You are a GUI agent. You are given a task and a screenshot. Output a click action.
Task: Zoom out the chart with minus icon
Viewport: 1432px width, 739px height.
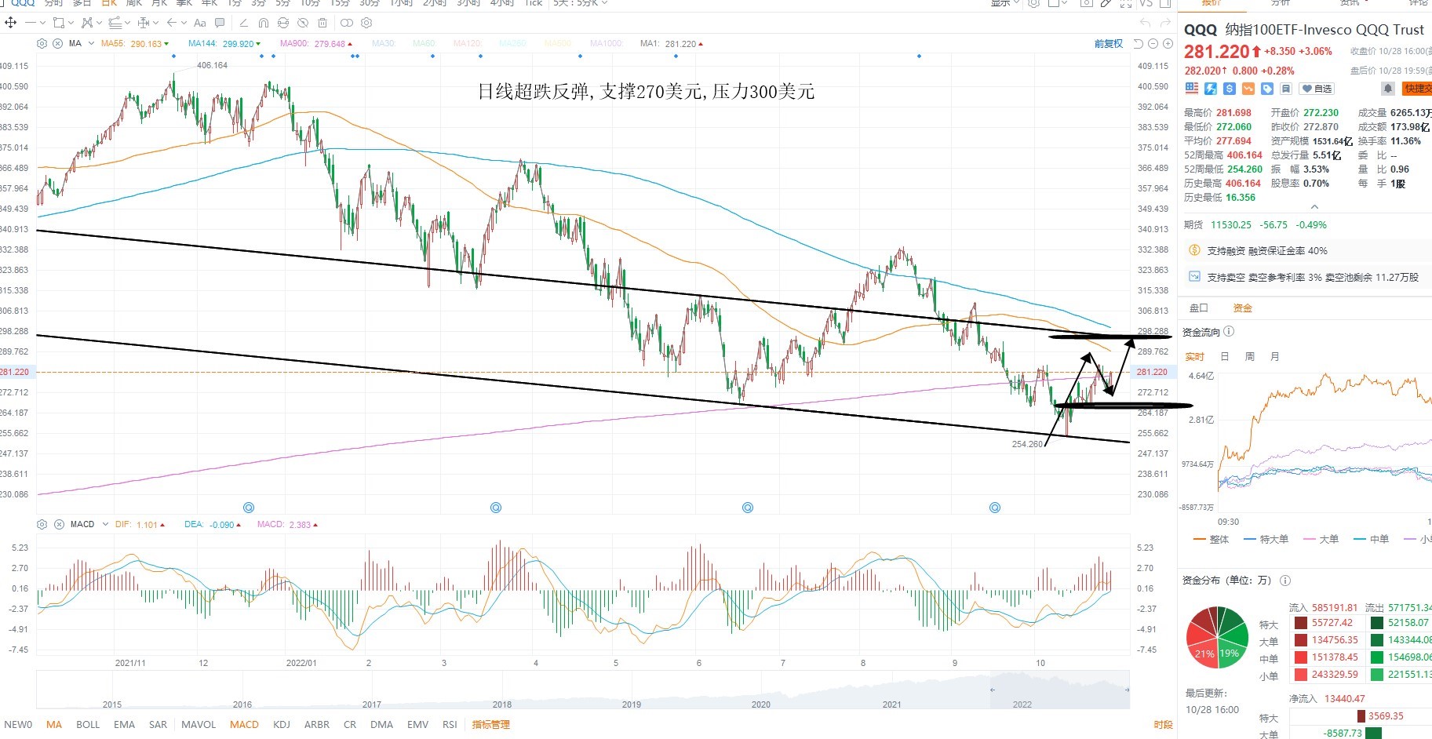tap(1153, 44)
